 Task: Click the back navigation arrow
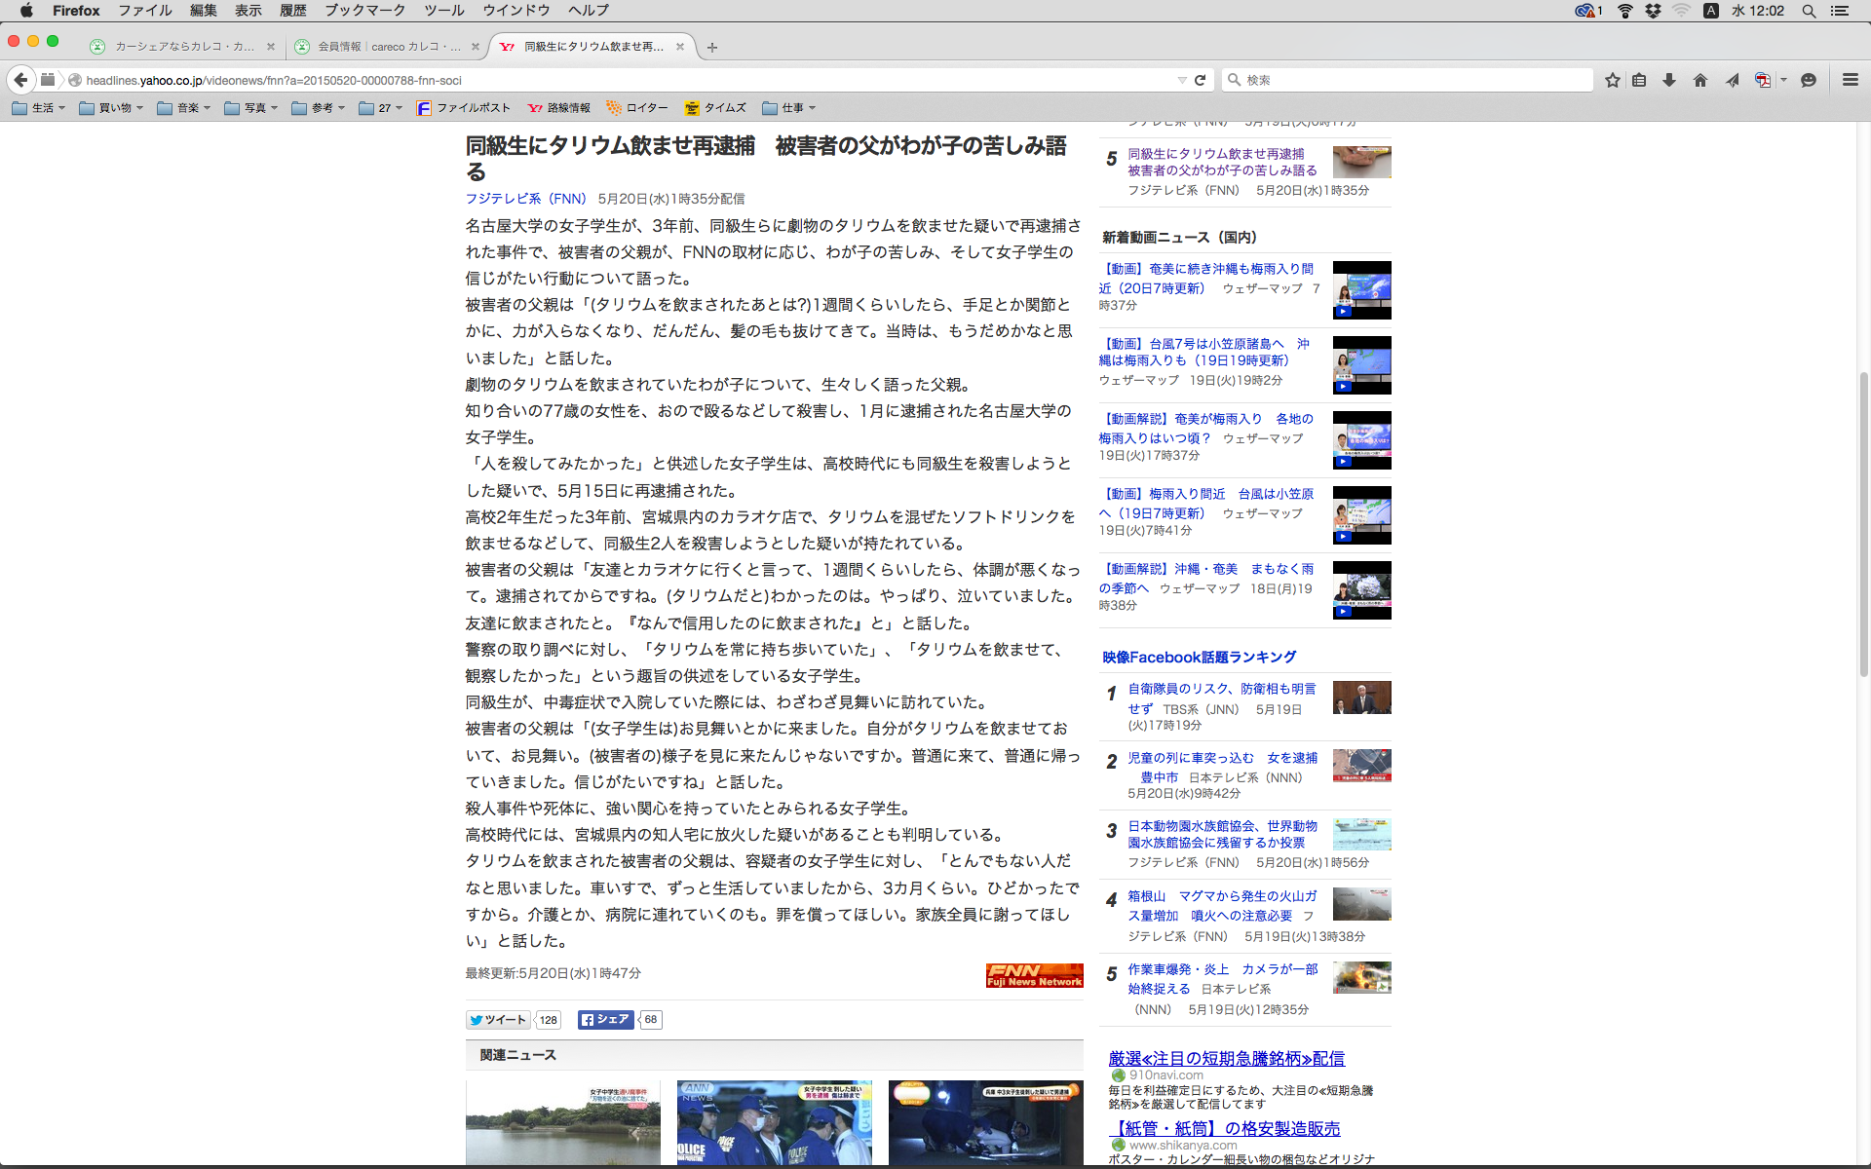click(x=20, y=80)
